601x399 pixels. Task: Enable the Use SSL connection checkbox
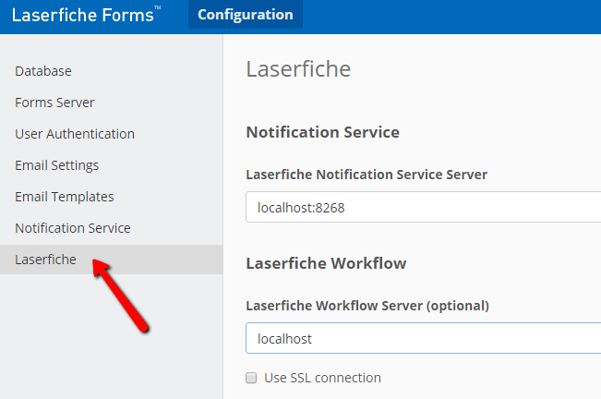coord(251,378)
